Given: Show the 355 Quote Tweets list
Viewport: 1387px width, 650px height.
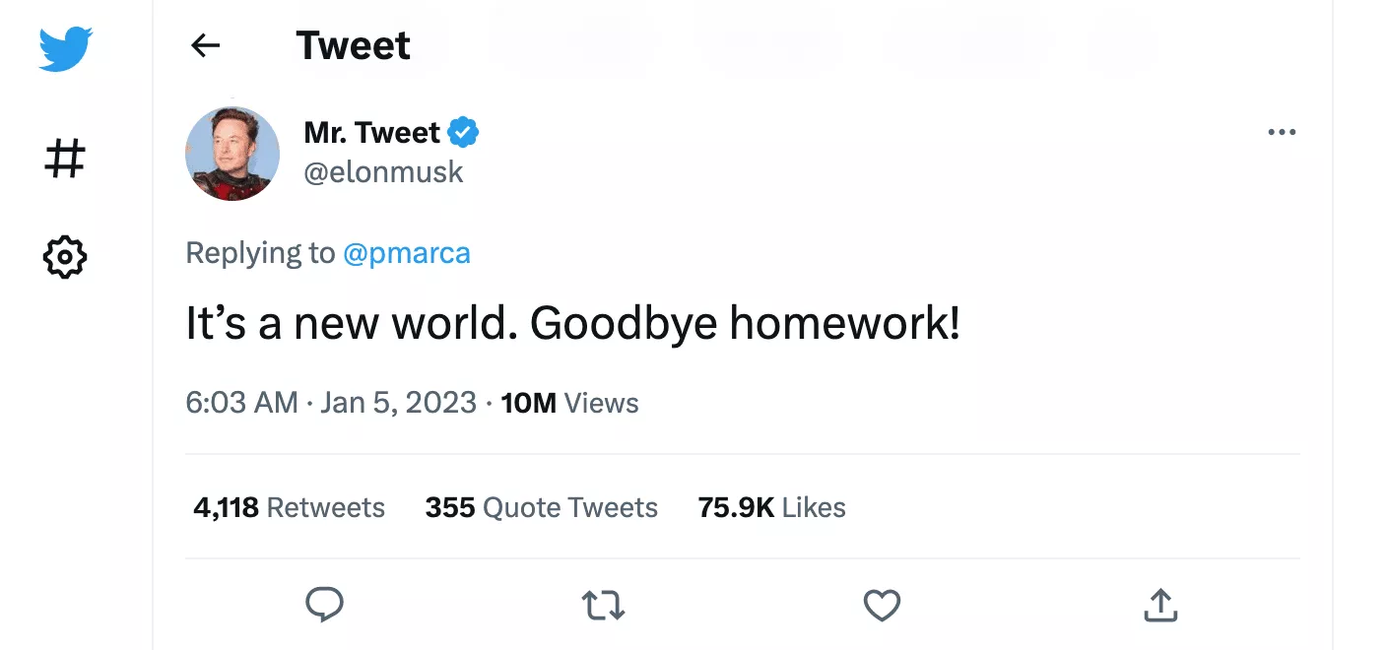Looking at the screenshot, I should tap(541, 507).
